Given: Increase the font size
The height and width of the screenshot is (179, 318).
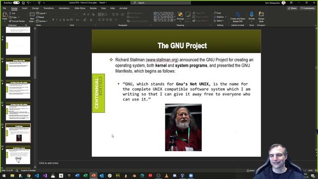Looking at the screenshot, I should point(84,14).
